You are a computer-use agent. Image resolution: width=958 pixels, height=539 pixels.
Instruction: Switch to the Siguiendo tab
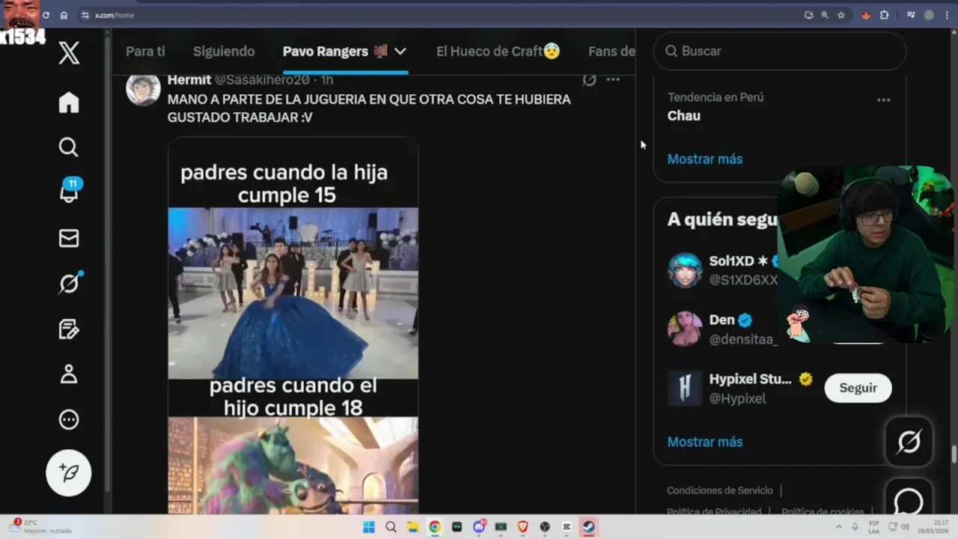click(x=224, y=51)
